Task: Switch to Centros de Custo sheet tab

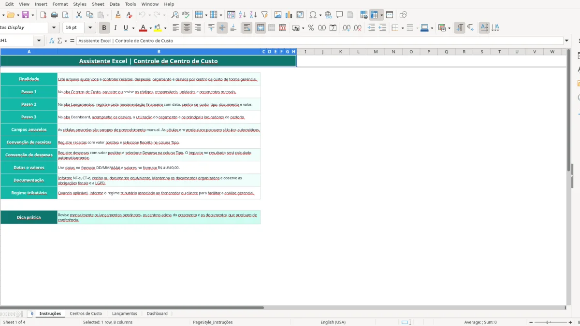Action: click(86, 313)
